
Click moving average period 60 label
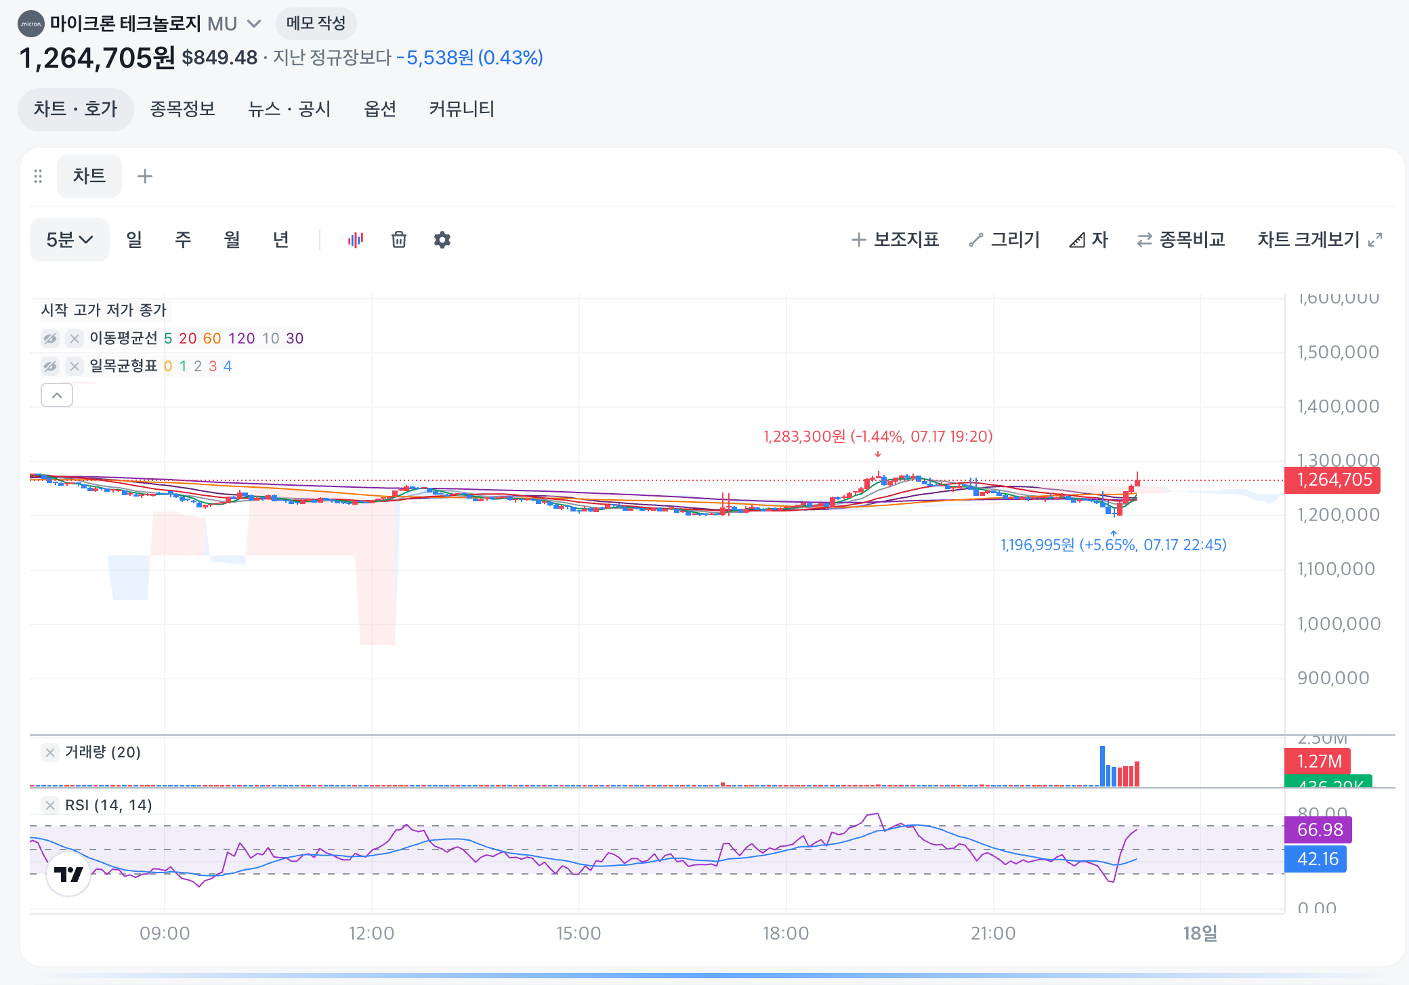tap(212, 338)
